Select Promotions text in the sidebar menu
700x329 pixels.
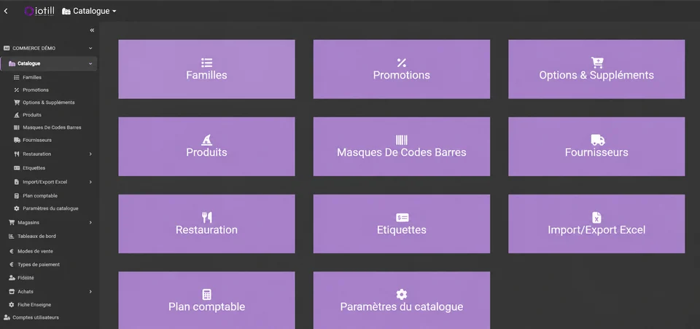36,90
